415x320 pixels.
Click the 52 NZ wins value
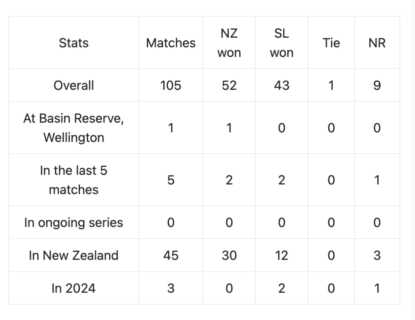pos(229,85)
